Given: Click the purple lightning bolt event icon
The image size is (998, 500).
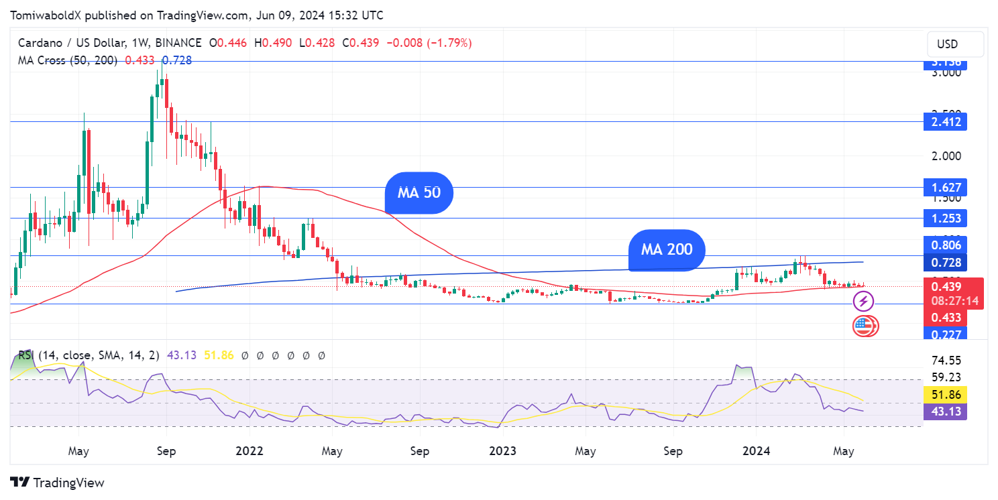Looking at the screenshot, I should click(x=864, y=302).
